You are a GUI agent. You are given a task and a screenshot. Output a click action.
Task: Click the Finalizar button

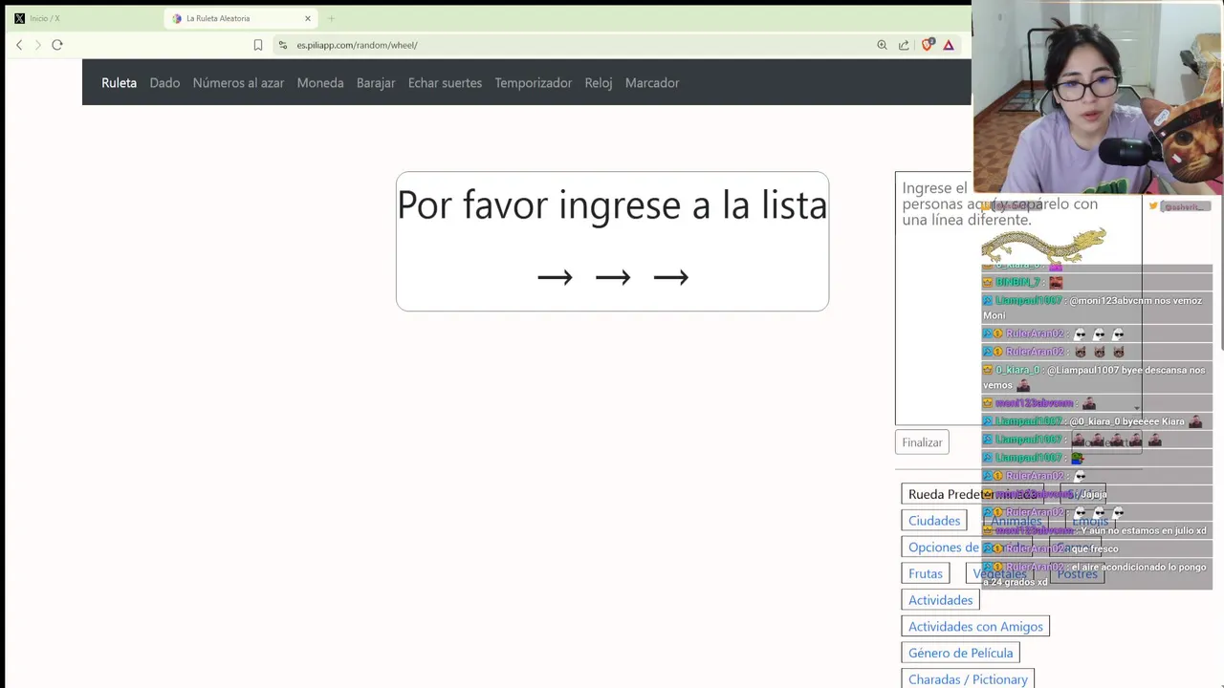coord(923,442)
